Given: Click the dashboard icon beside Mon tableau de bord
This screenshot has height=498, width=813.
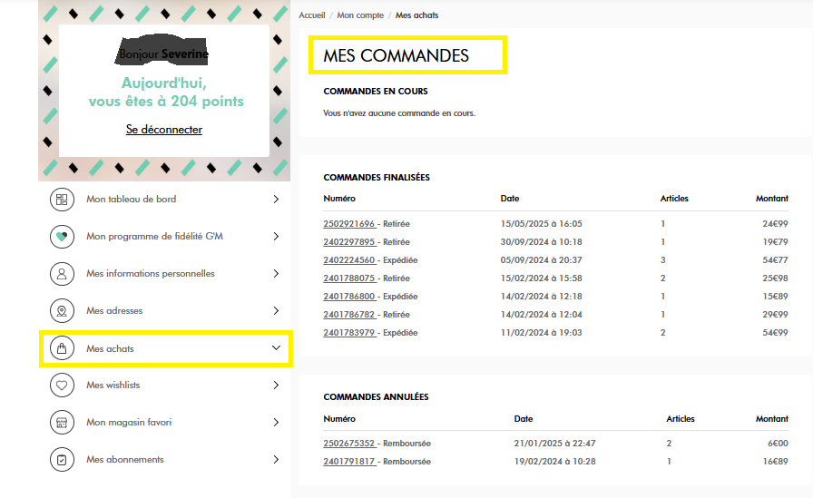Looking at the screenshot, I should pyautogui.click(x=62, y=200).
